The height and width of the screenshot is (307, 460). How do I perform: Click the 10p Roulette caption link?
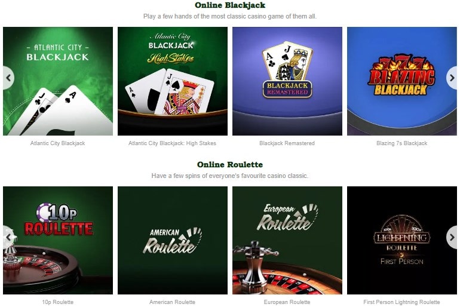point(58,302)
